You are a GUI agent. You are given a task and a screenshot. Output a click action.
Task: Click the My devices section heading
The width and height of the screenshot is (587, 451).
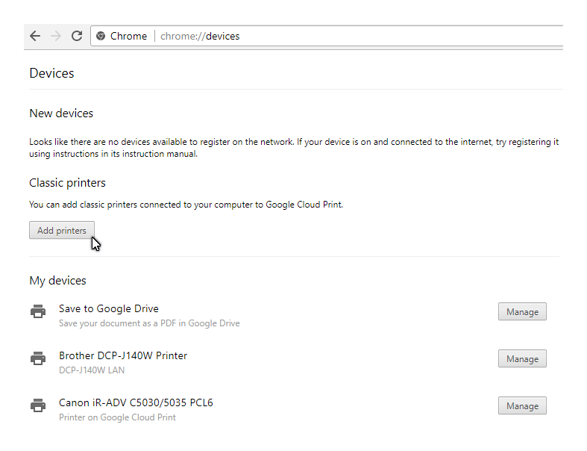tap(57, 281)
